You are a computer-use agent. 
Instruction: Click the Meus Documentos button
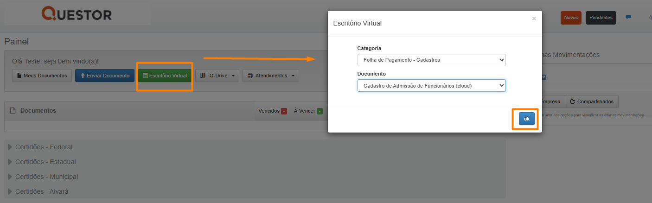click(x=42, y=76)
